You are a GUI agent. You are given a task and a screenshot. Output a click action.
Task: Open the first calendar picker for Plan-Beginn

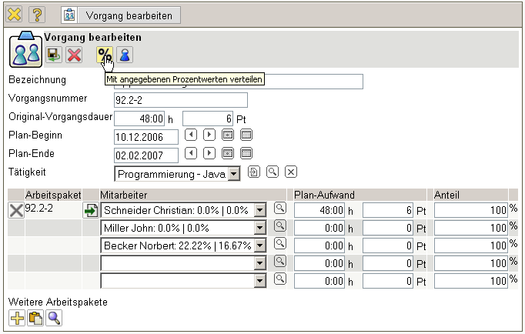tap(228, 135)
